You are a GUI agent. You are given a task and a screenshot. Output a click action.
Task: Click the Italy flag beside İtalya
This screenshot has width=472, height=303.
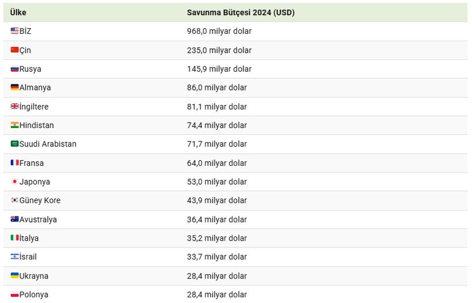[x=14, y=238]
